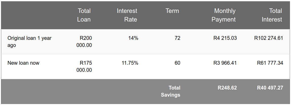Select the New loan now row label

tap(23, 63)
